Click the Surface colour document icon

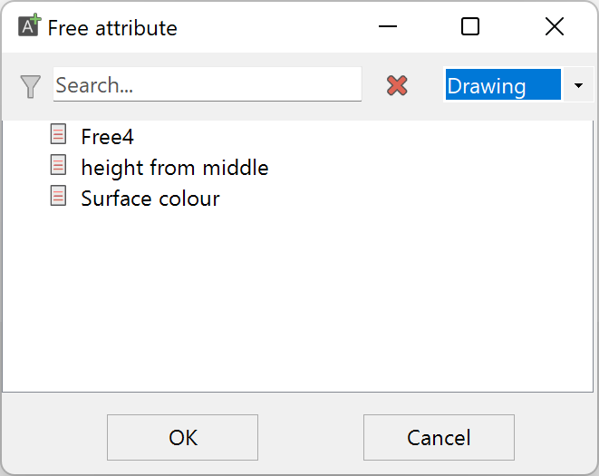[x=58, y=196]
